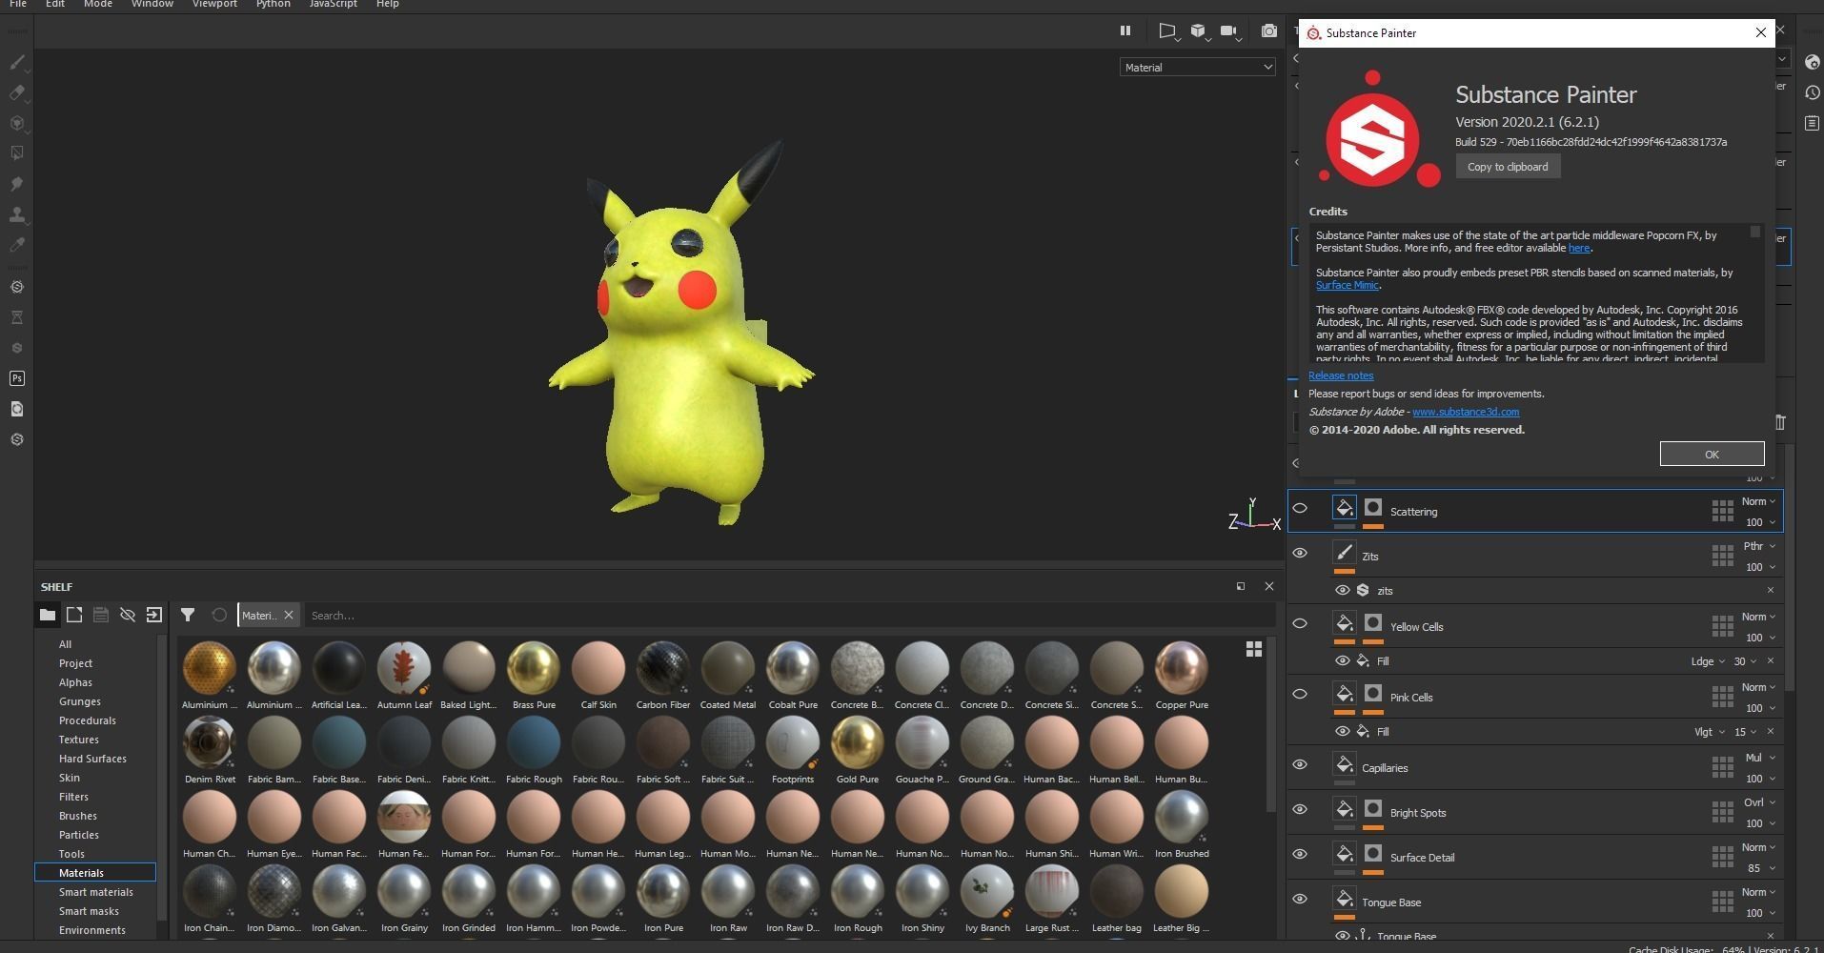1824x953 pixels.
Task: Click the 3D cube viewport mode icon
Action: pyautogui.click(x=1198, y=31)
